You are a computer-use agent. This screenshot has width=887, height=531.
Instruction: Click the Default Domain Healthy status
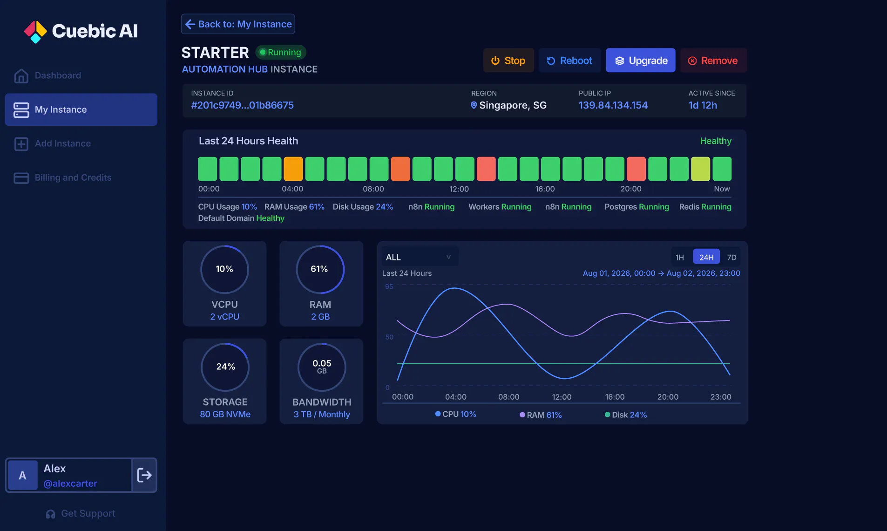pyautogui.click(x=241, y=218)
